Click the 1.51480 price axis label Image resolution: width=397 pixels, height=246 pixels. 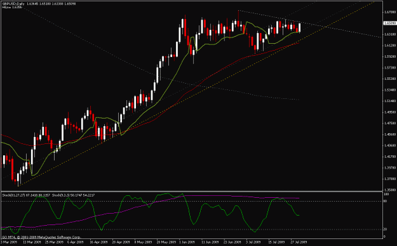tap(390, 101)
